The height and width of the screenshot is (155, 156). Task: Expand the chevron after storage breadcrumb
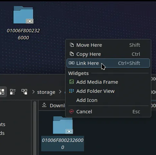[60, 92]
